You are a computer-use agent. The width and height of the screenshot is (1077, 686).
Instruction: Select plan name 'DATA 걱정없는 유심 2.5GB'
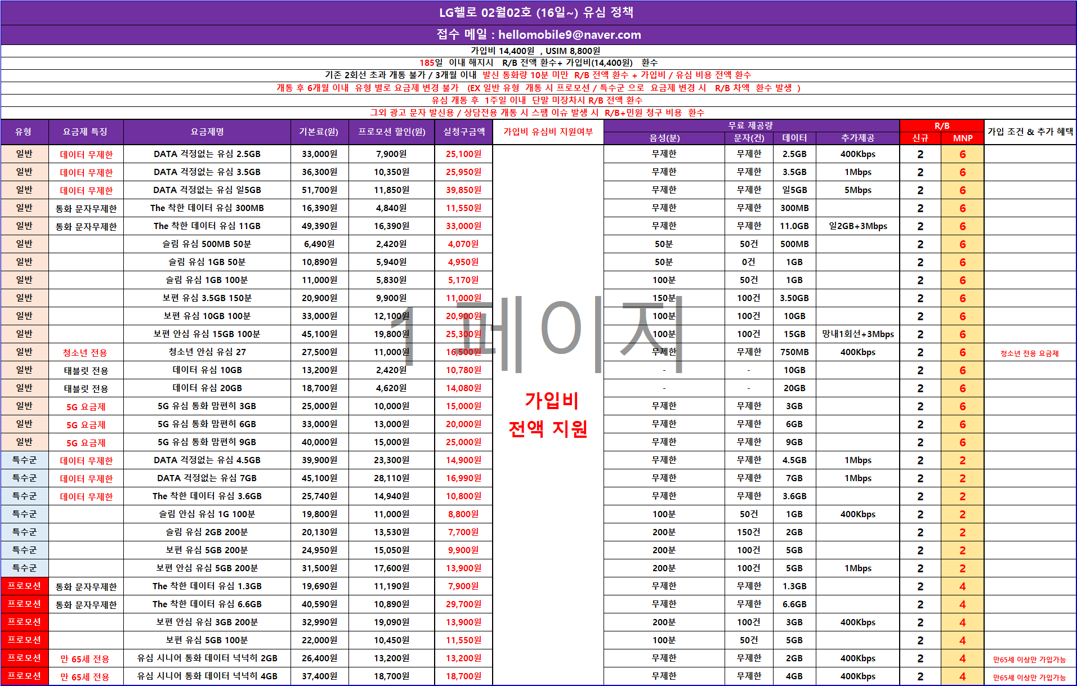tap(207, 154)
